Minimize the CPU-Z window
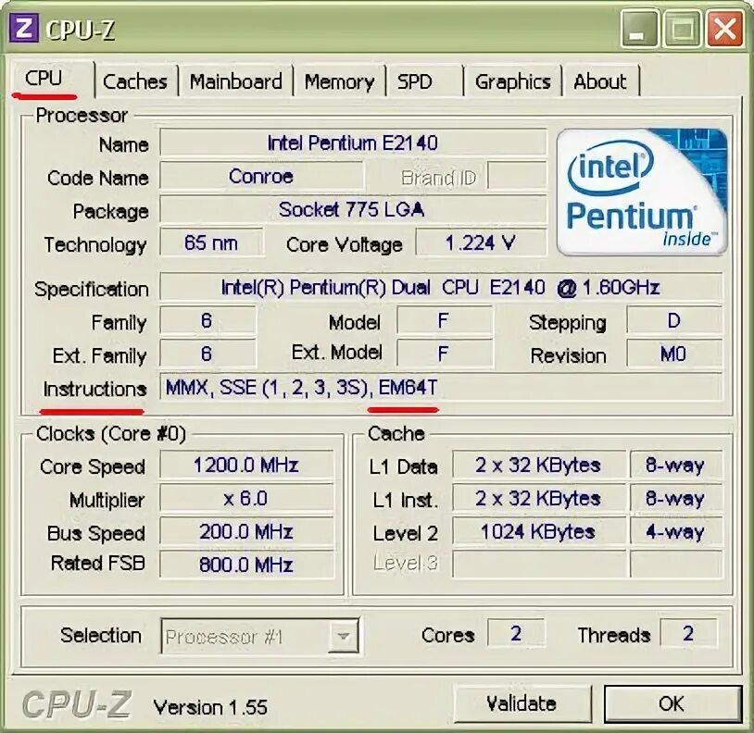 639,30
